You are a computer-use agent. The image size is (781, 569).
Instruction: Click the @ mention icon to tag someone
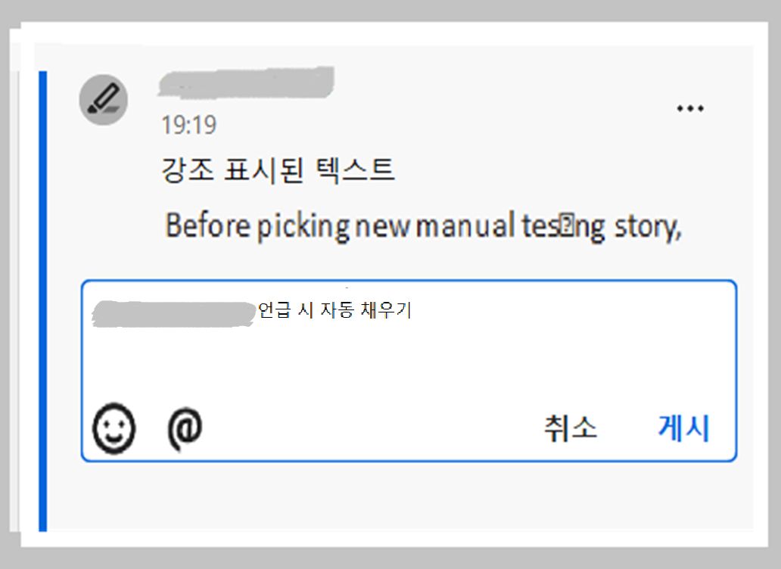[182, 428]
